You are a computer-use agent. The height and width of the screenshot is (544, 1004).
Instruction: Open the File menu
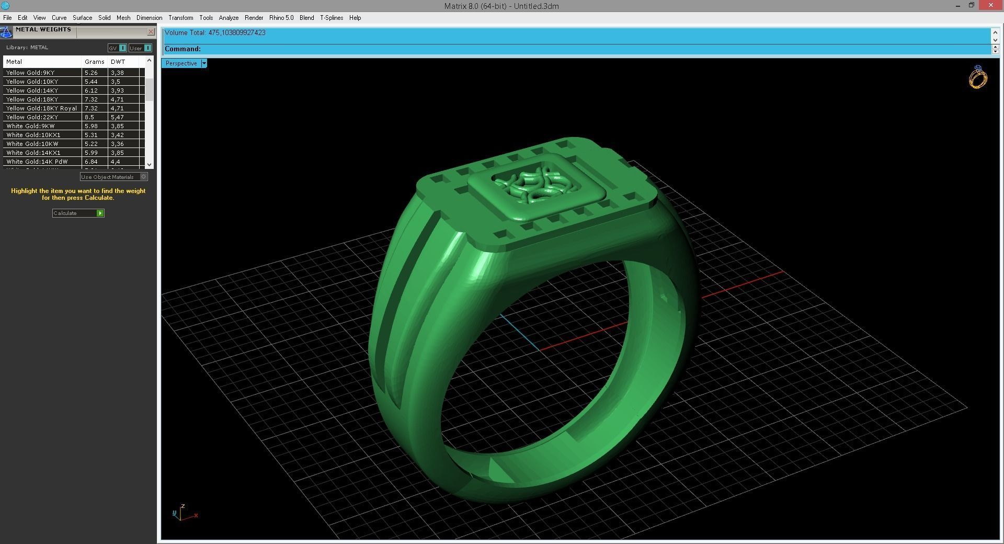coord(7,18)
